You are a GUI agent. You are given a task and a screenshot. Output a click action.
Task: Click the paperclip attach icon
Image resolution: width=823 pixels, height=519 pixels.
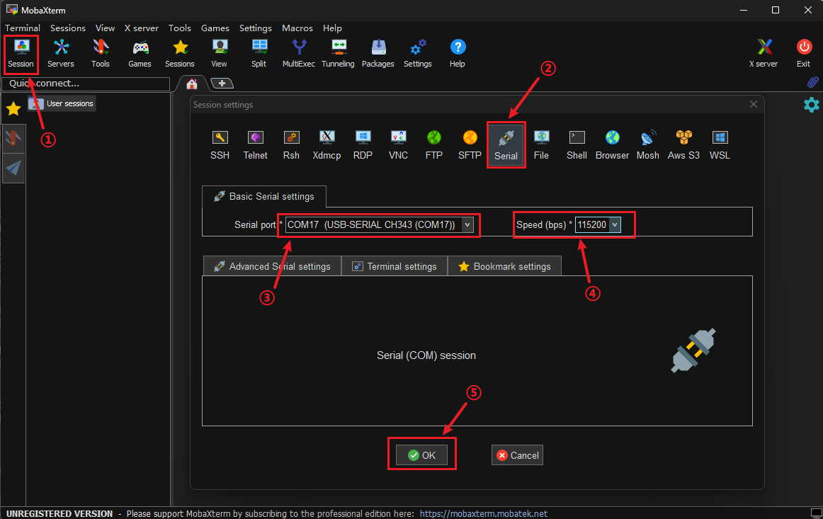tap(812, 82)
